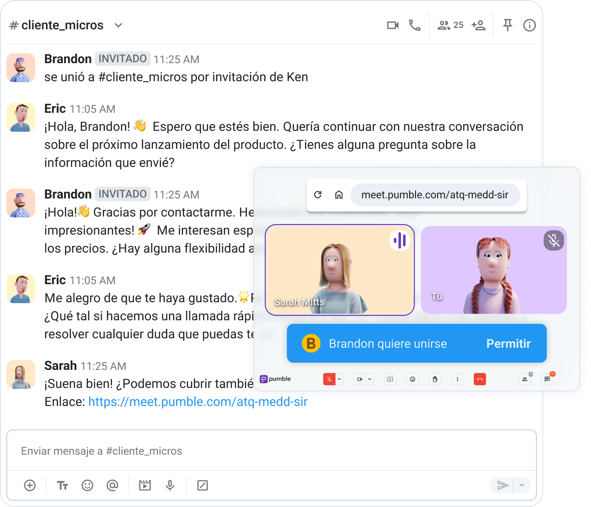Pin items icon in the channel header
Screen dimensions: 591x507
coord(508,25)
